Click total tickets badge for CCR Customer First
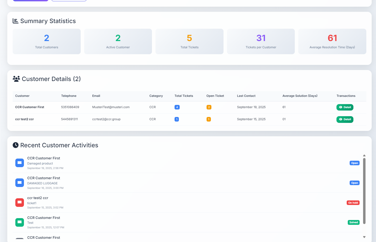Screen dimensions: 376x242 (x=177, y=107)
